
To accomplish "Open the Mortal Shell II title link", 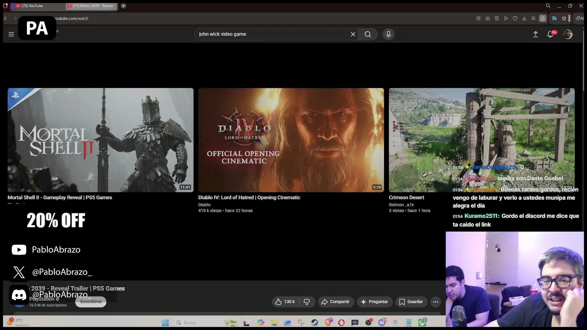I will tap(60, 198).
